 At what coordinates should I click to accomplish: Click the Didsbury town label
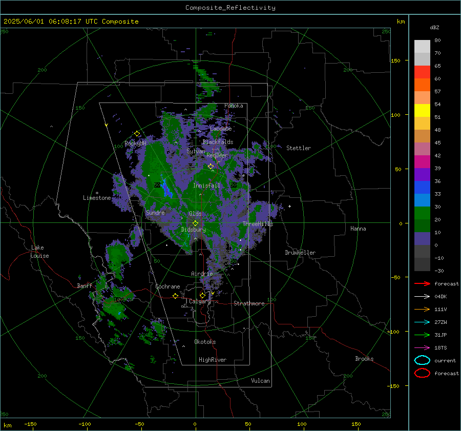tap(193, 230)
